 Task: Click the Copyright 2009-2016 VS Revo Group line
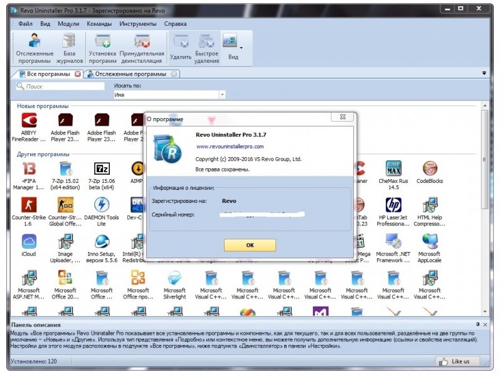pos(248,159)
